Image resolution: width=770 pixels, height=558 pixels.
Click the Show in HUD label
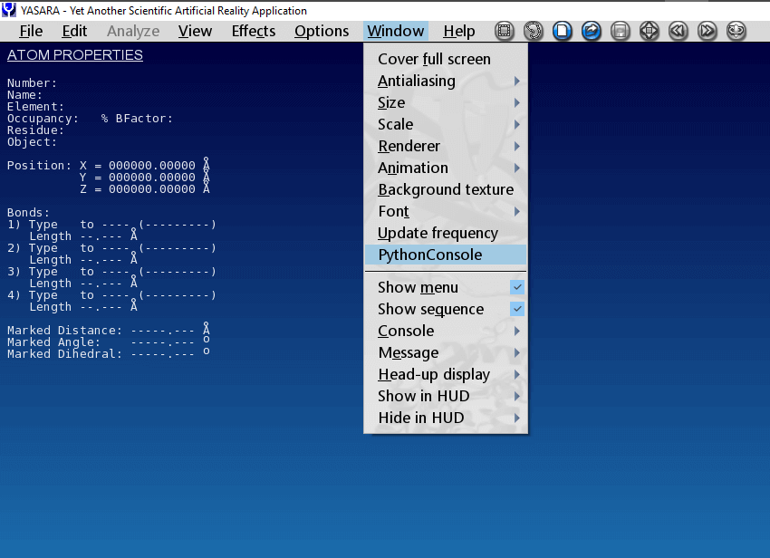point(424,396)
